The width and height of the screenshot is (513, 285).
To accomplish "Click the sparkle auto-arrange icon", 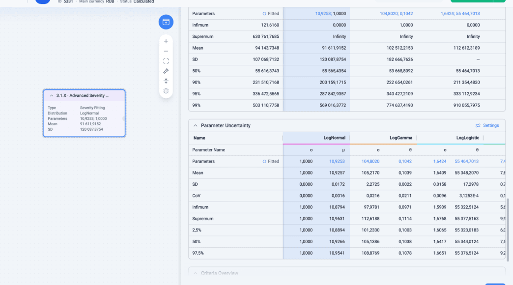I will pyautogui.click(x=166, y=71).
